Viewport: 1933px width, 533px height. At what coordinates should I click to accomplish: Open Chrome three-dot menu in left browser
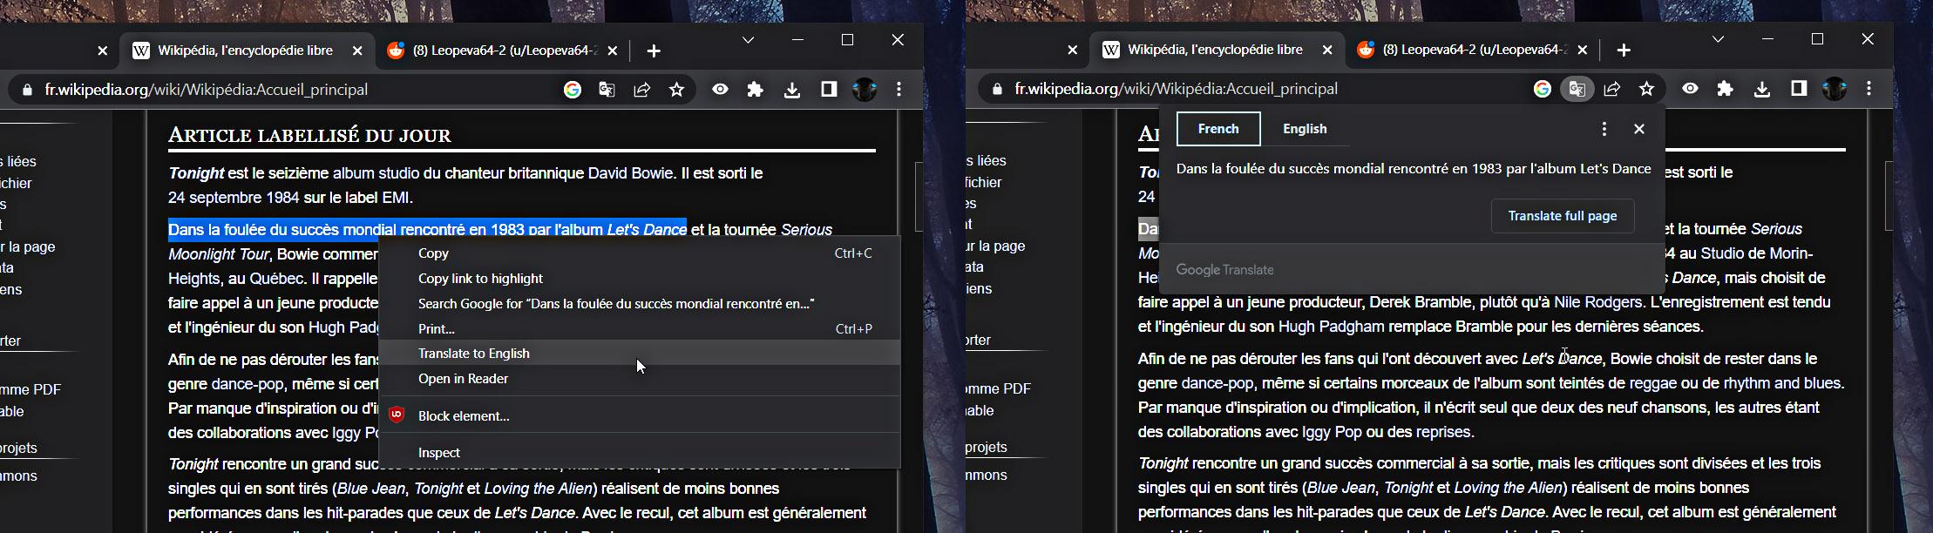899,89
